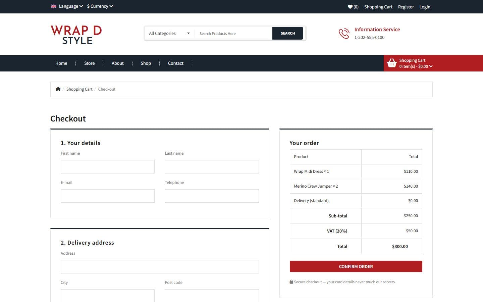Image resolution: width=483 pixels, height=302 pixels.
Task: Click the Telephone input field
Action: 212,196
